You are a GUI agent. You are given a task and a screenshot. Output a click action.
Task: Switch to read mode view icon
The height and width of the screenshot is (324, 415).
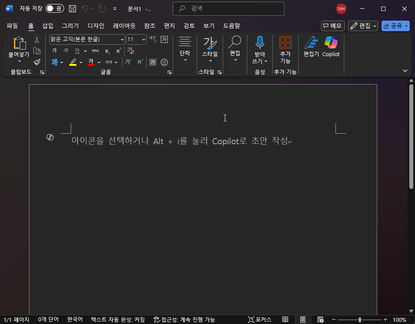(x=285, y=320)
